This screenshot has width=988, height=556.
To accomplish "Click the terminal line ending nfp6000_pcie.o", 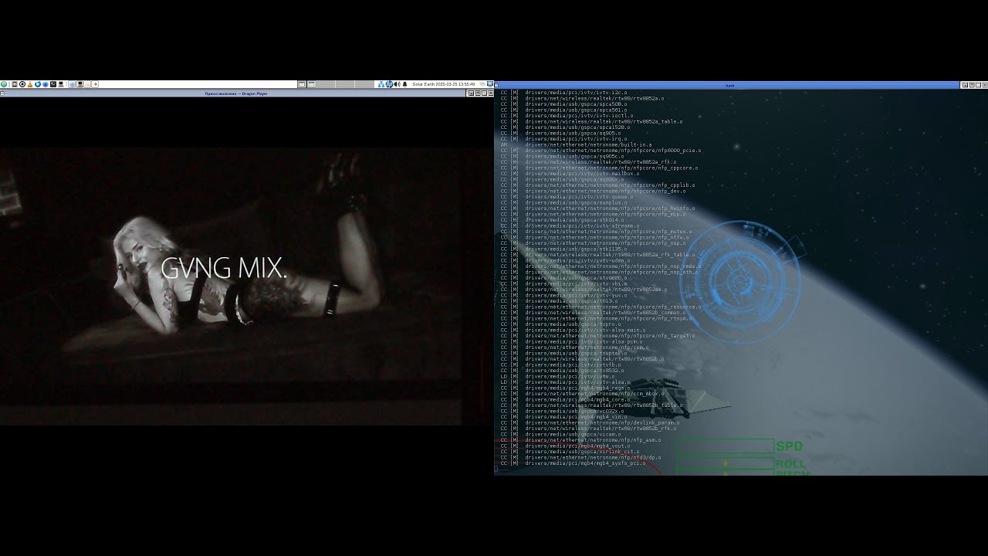I will coord(601,151).
